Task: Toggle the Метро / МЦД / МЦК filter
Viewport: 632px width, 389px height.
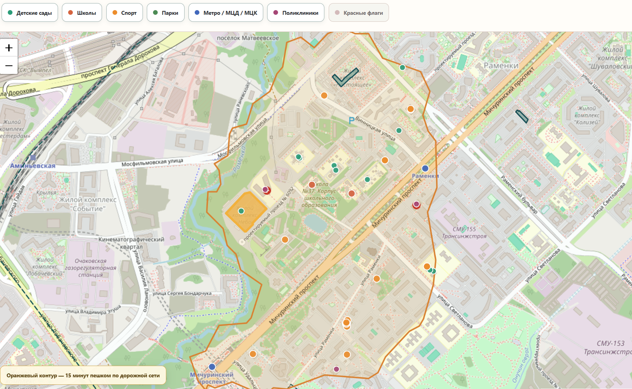Action: click(226, 13)
